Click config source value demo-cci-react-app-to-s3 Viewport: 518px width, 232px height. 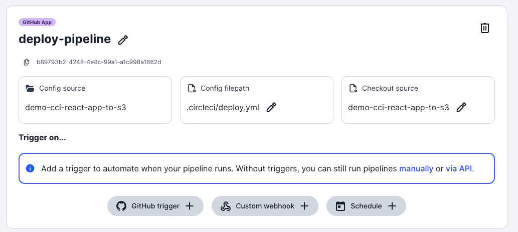[x=76, y=108]
